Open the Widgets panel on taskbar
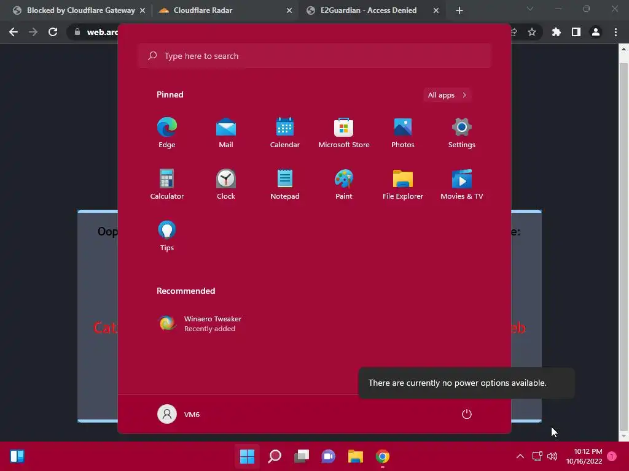The image size is (629, 471). coord(17,456)
